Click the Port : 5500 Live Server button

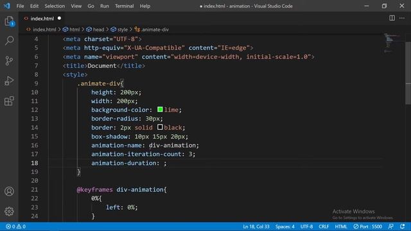click(x=368, y=227)
